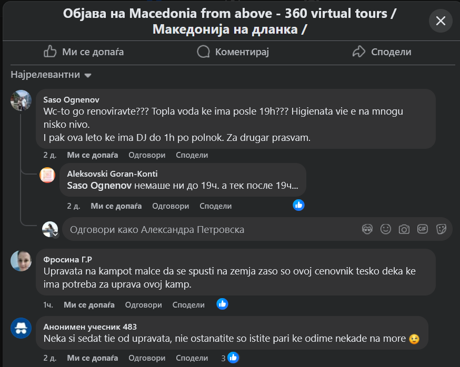Click the reply field 'Одговори како Александра Петровска'

coord(211,229)
